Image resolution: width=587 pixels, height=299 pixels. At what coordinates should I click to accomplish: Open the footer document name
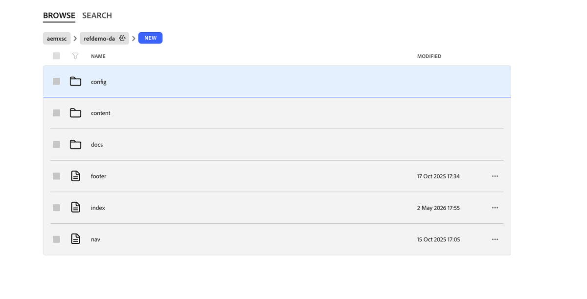pyautogui.click(x=98, y=176)
